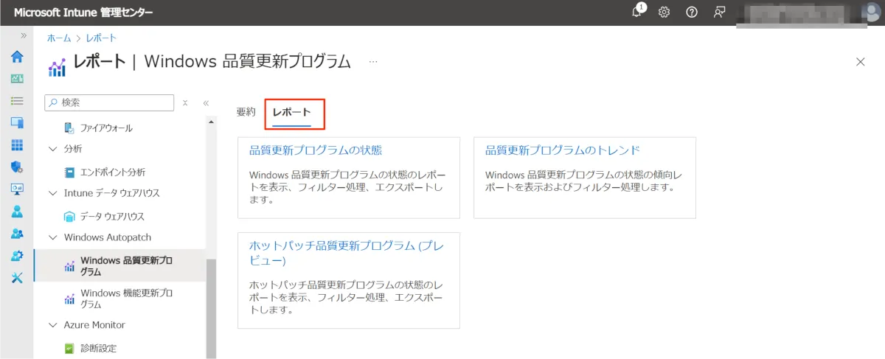Open feedback icon in header
This screenshot has height=359, width=885.
point(719,13)
